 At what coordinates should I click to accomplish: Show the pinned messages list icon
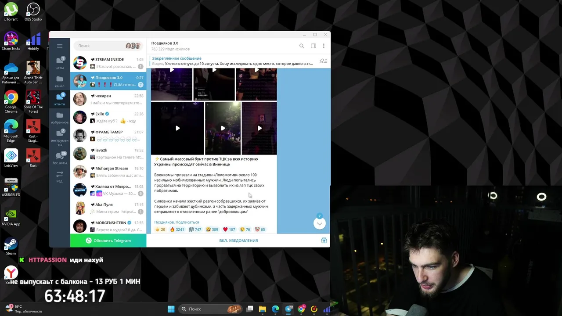pos(323,61)
